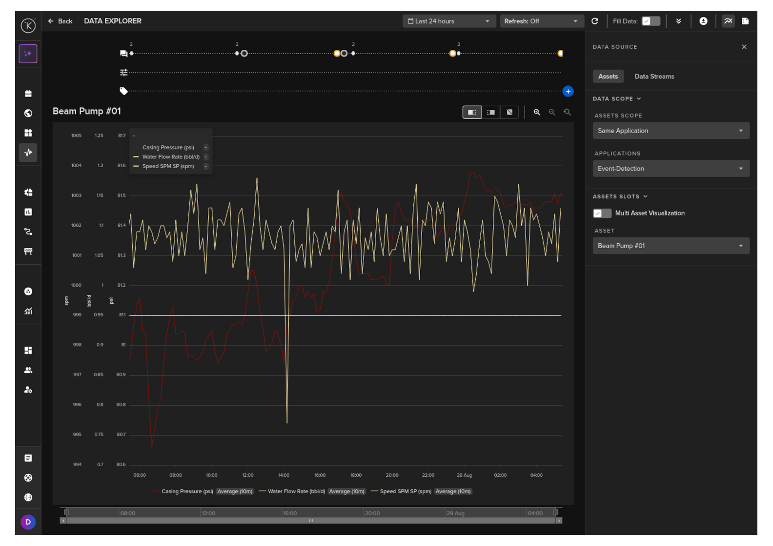Click the briefcase sidebar icon
The image size is (773, 546).
28,94
